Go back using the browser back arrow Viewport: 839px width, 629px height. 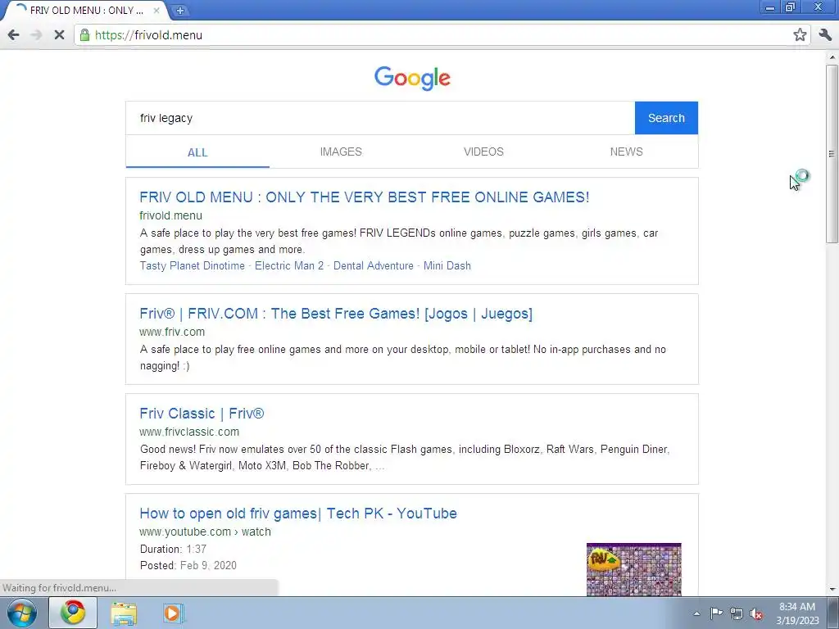coord(13,35)
